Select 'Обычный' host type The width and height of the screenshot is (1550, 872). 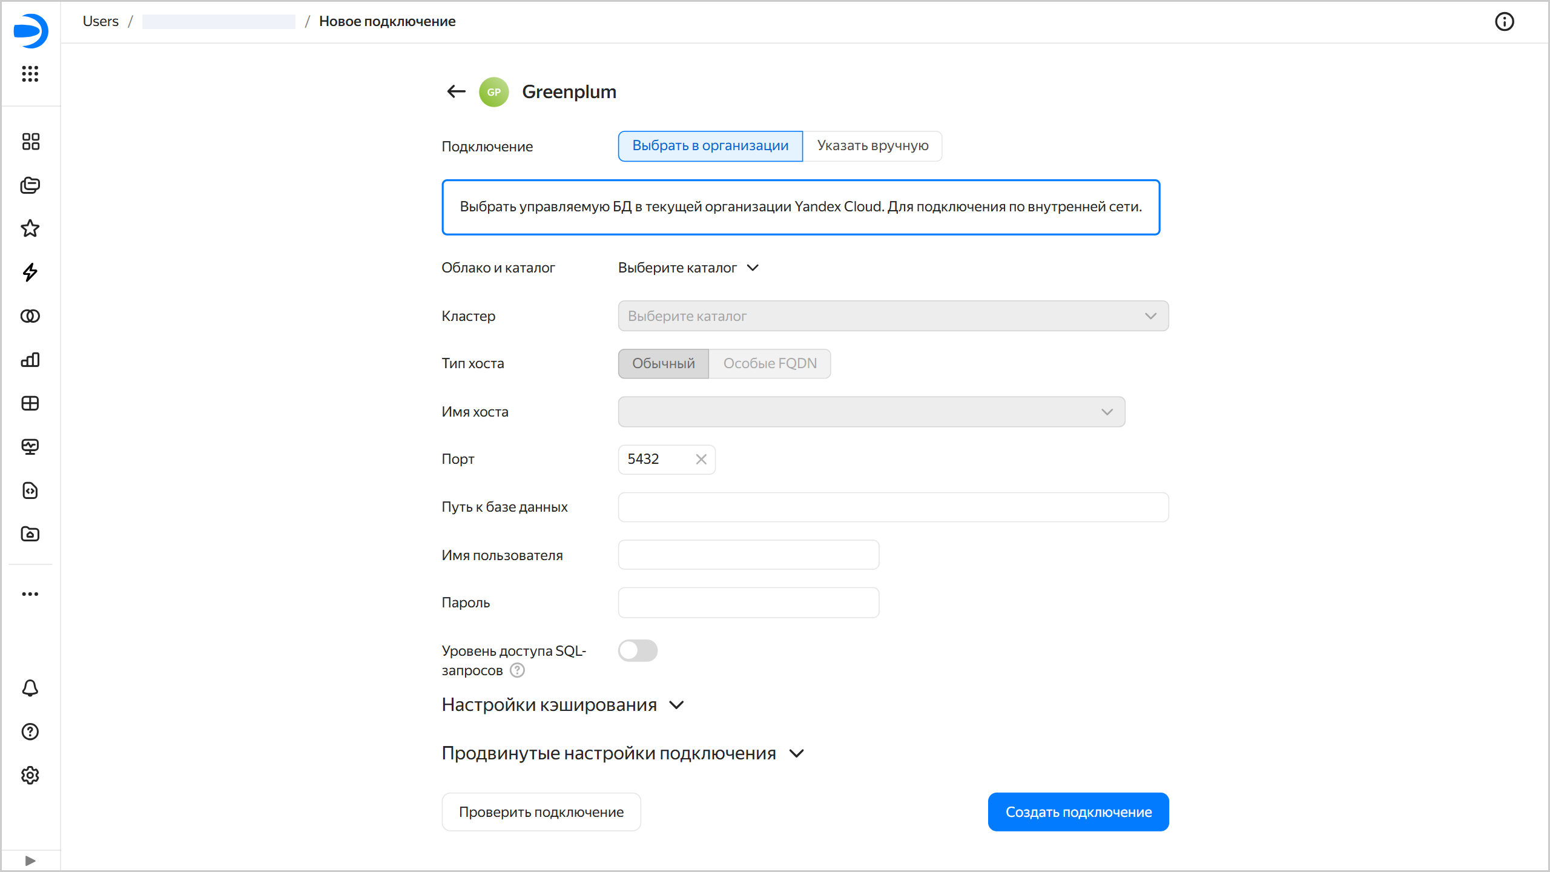click(x=664, y=363)
